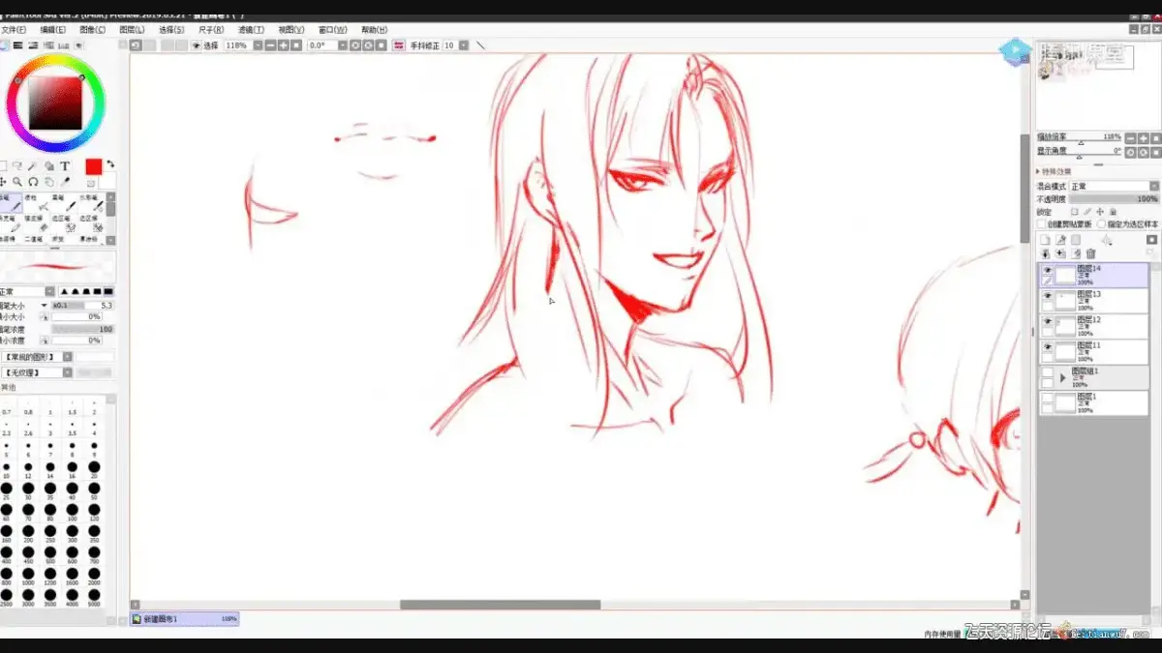Select the 图层1 layer row
Screen dimensions: 1162x653
coord(1093,402)
